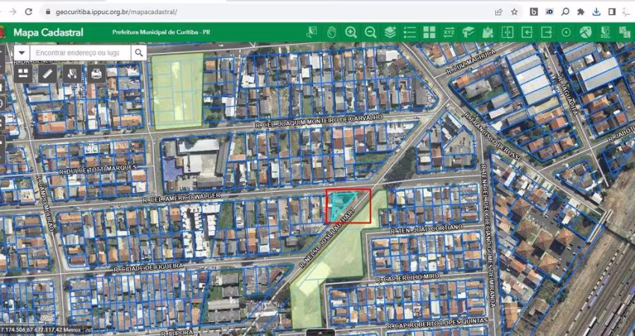Open the extensions puzzle piece menu
This screenshot has height=336, width=635.
pos(580,12)
